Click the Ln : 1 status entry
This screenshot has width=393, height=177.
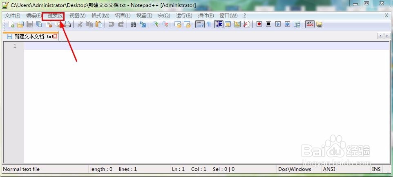click(x=178, y=169)
